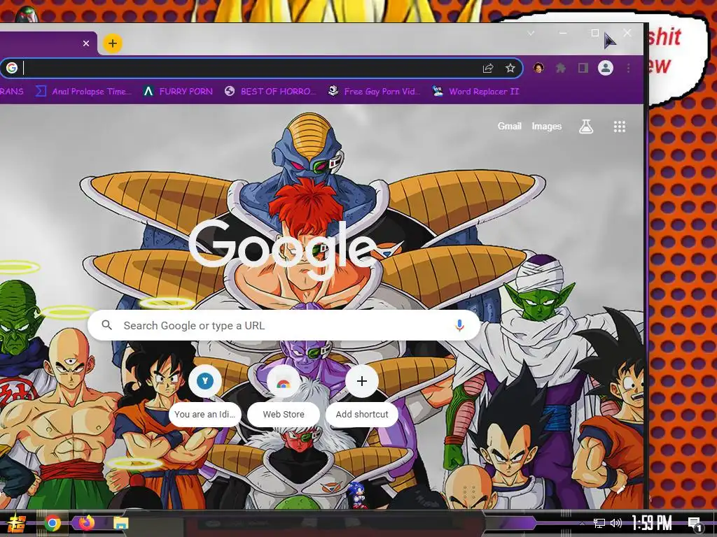Click the magnifier icon in the search box
The width and height of the screenshot is (717, 537).
107,325
